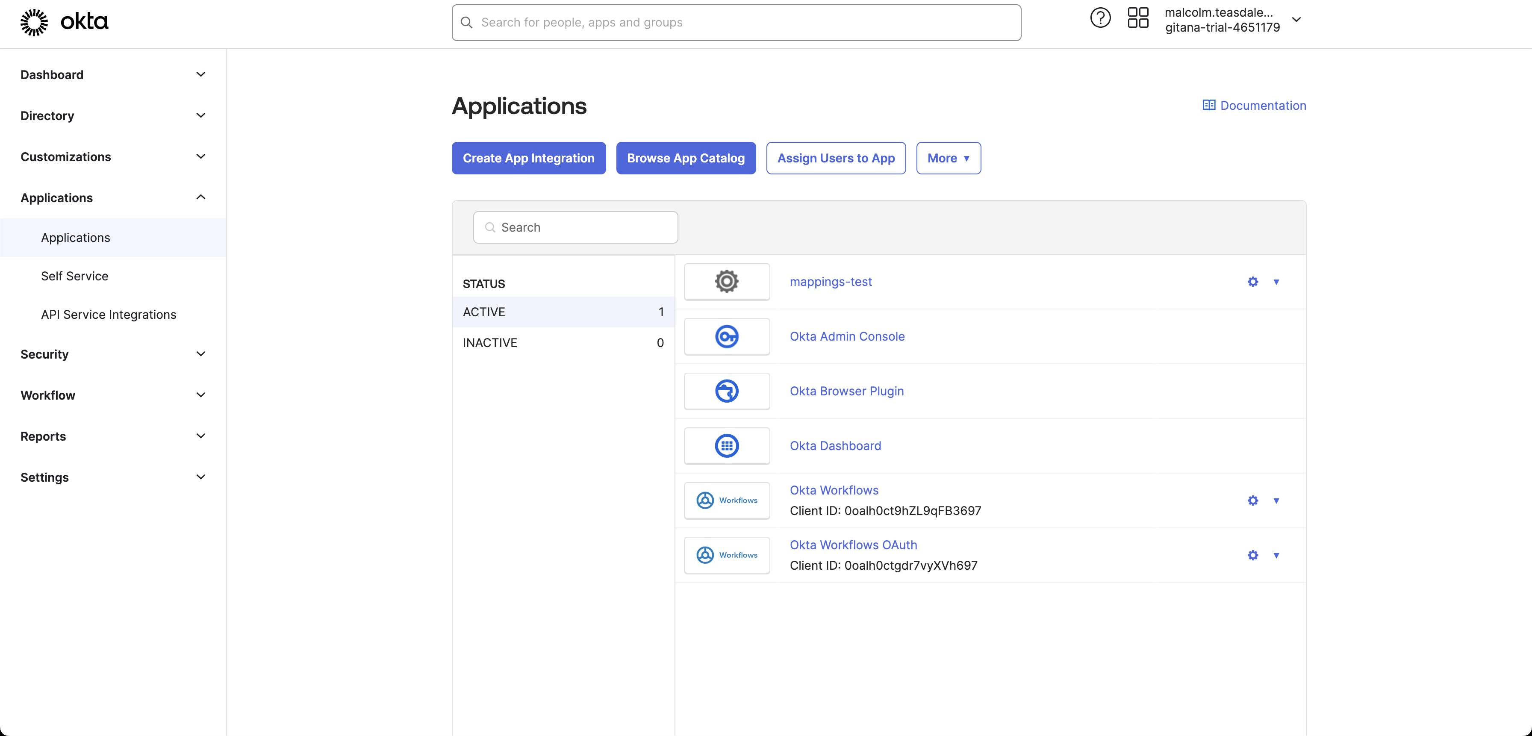Open the Okta Workflows link
Image resolution: width=1532 pixels, height=736 pixels.
(x=834, y=491)
